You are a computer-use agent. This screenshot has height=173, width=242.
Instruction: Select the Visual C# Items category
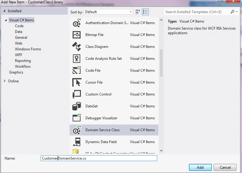pos(21,20)
